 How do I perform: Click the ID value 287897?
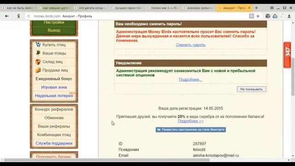click(x=200, y=143)
